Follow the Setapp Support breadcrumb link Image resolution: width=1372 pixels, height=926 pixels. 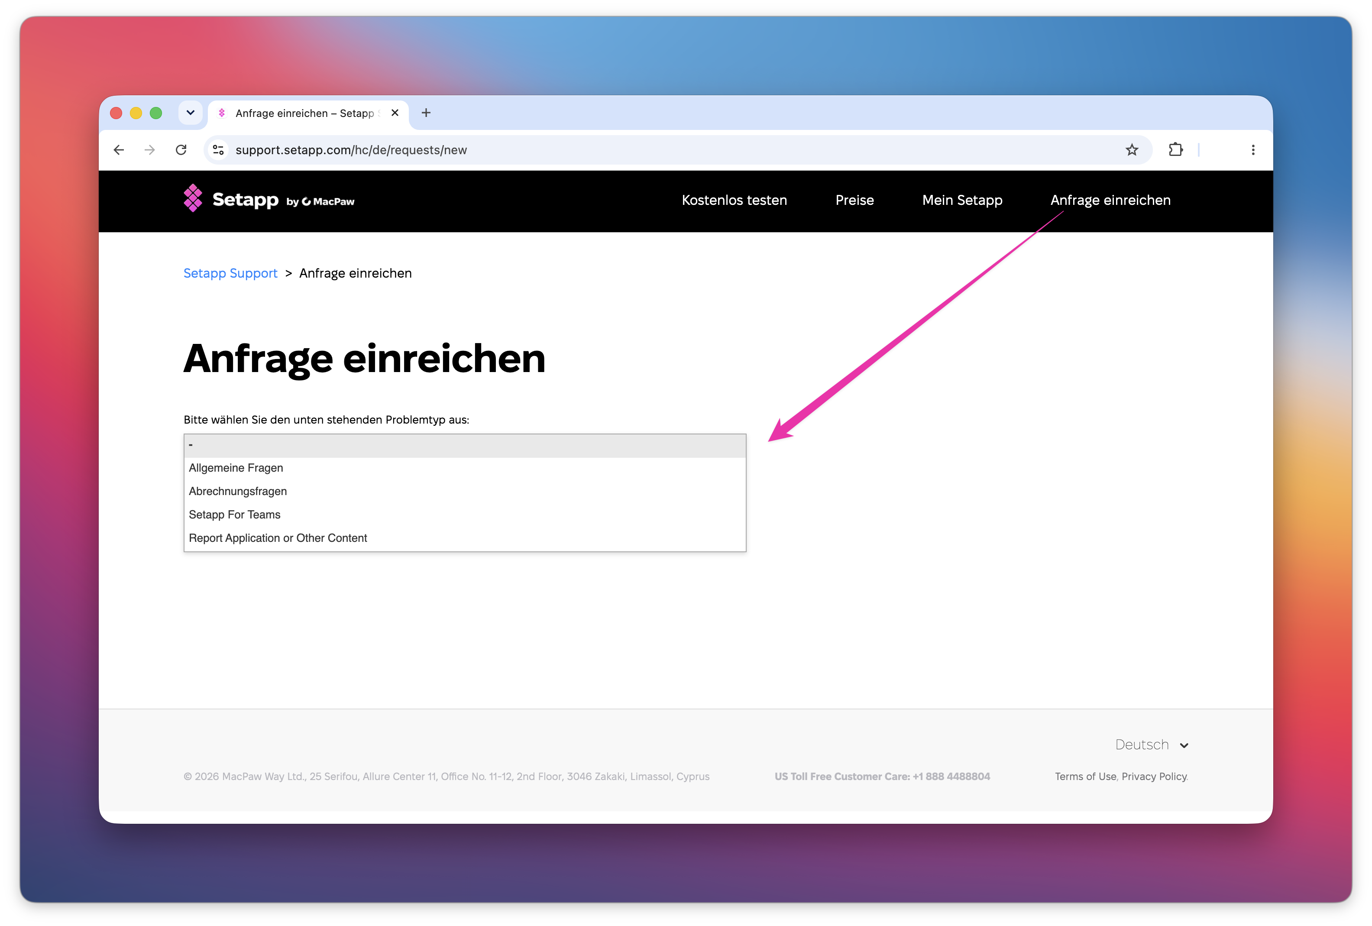point(230,273)
